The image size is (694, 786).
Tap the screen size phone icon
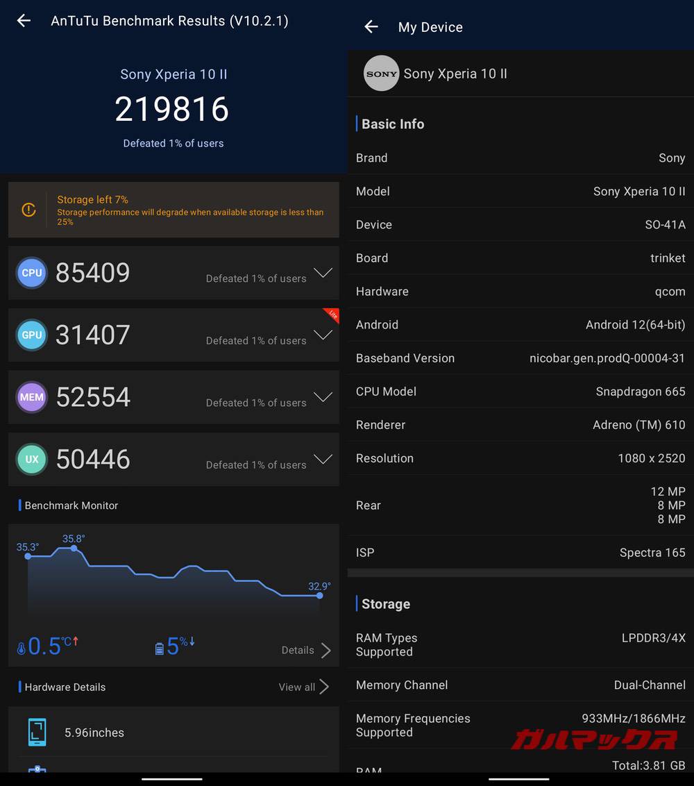pyautogui.click(x=37, y=733)
